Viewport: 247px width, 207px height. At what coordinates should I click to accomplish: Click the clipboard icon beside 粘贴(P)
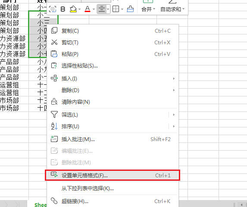coord(54,54)
